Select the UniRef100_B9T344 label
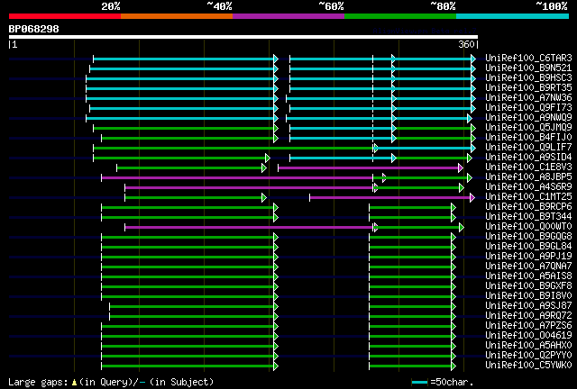 (528, 217)
